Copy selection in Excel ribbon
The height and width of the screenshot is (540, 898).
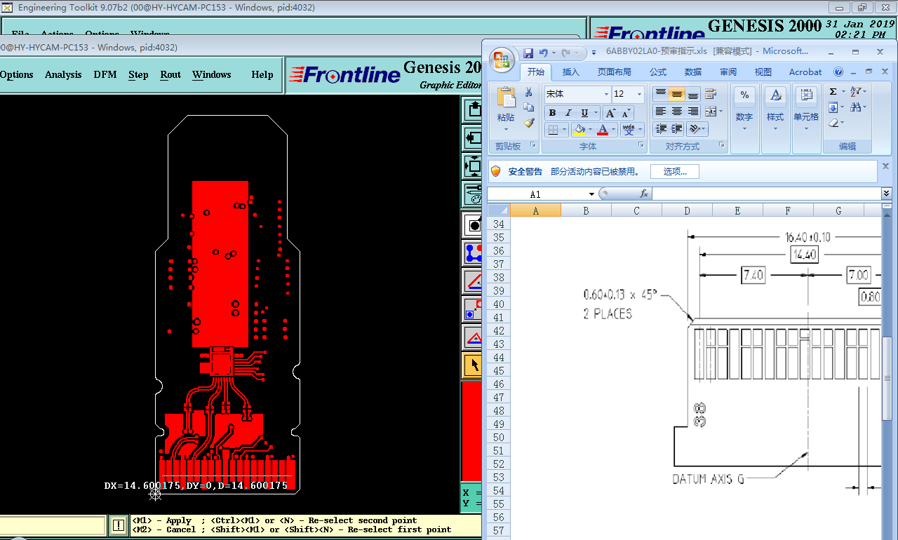click(x=529, y=108)
